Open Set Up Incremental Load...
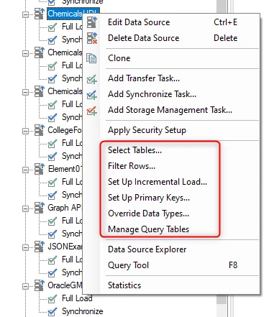This screenshot has width=274, height=317. tap(157, 182)
